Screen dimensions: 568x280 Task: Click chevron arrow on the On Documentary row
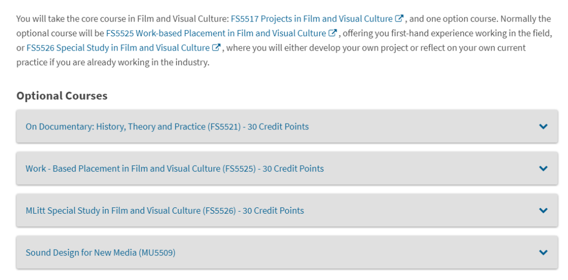click(543, 126)
